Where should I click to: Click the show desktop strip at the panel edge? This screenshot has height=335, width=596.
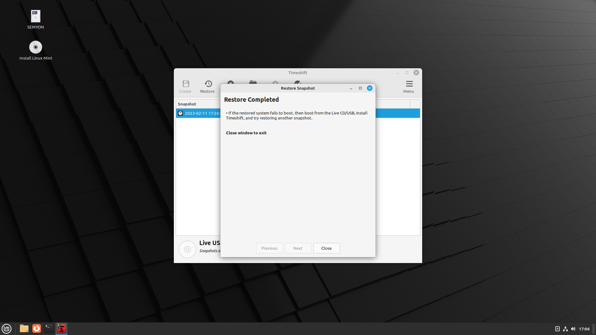594,329
